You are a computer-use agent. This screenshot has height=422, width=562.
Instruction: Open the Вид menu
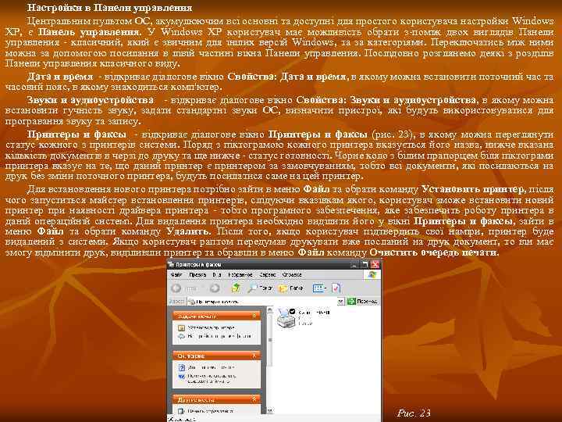click(x=217, y=274)
